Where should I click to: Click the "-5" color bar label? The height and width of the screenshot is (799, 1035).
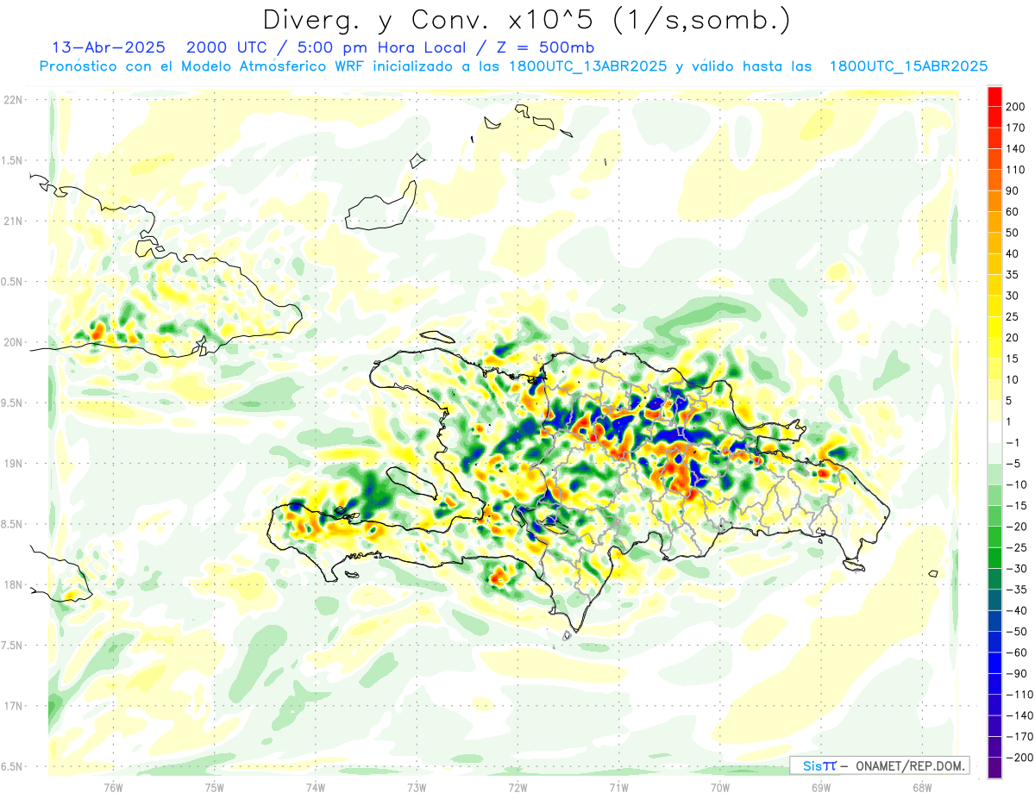(1013, 464)
